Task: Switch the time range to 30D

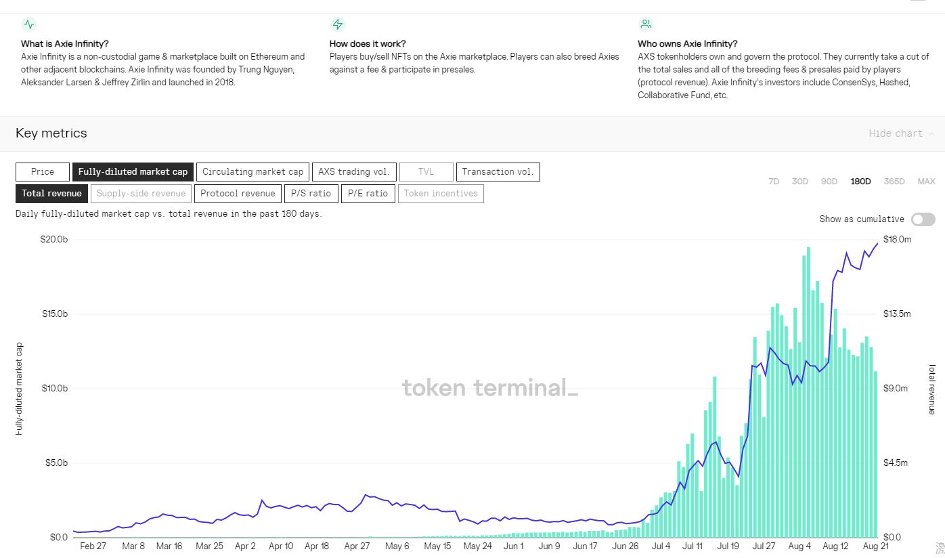Action: (800, 181)
